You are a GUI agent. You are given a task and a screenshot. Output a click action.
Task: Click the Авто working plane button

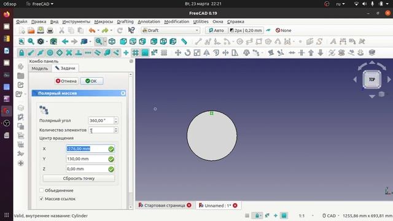click(217, 30)
